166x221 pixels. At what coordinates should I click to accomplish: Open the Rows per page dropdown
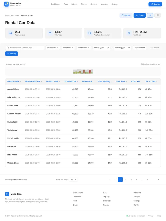pos(73,180)
